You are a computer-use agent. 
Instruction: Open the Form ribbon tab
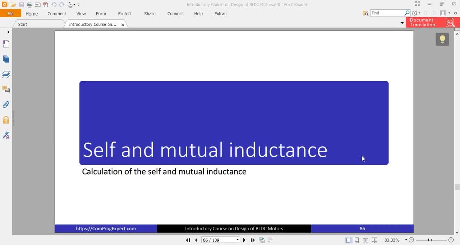[101, 14]
